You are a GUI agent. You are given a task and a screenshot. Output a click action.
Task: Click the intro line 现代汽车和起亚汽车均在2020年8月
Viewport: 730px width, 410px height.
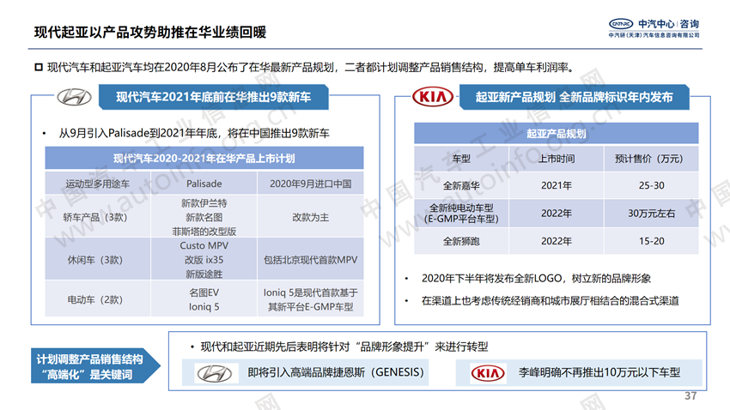tap(311, 68)
